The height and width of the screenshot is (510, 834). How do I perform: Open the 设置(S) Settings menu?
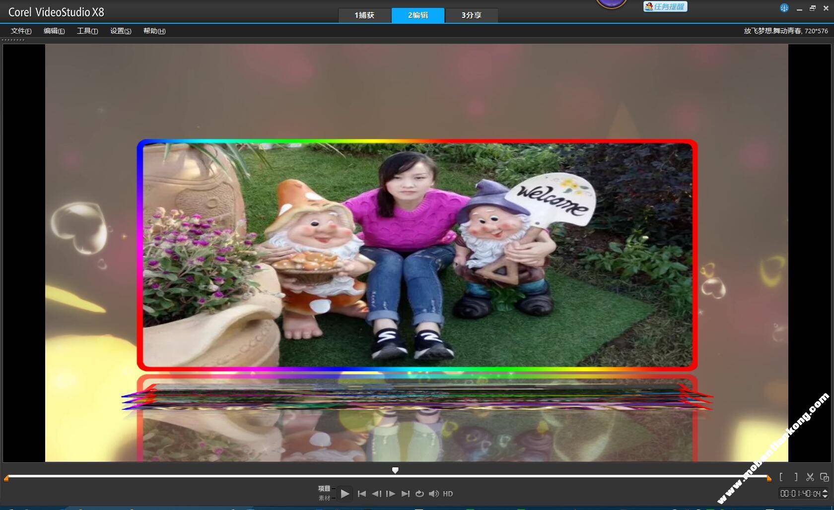click(121, 31)
